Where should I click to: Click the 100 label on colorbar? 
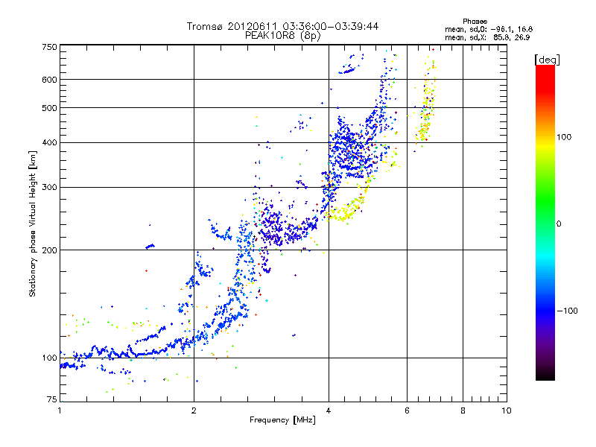(564, 137)
